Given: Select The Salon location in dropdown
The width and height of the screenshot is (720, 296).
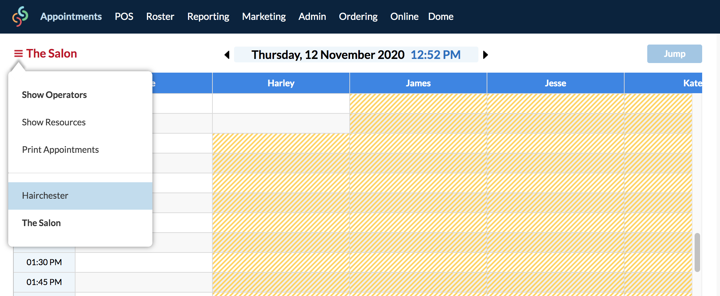Looking at the screenshot, I should click(x=80, y=223).
